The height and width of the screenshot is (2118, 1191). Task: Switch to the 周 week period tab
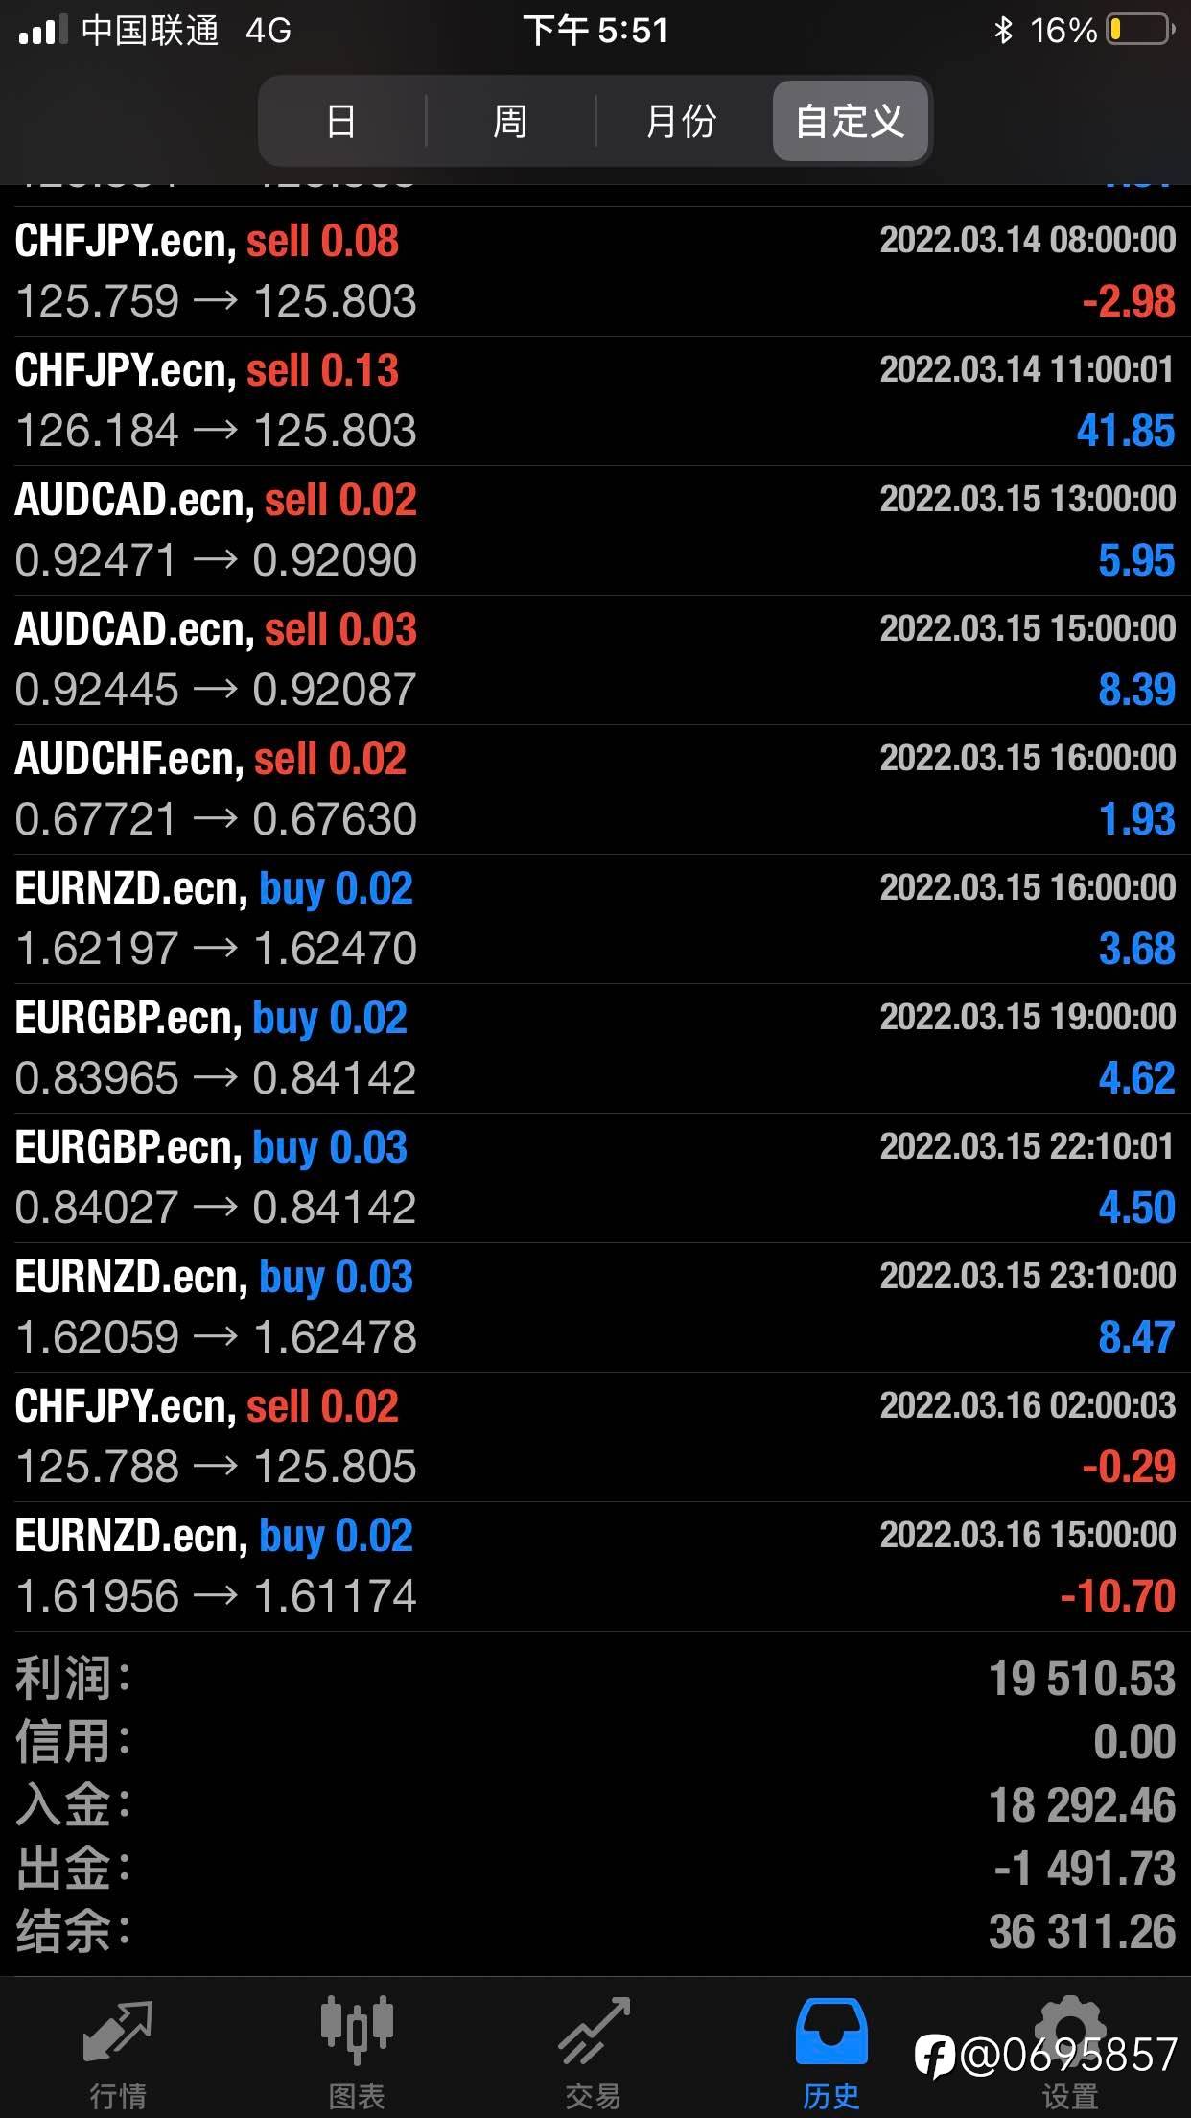pyautogui.click(x=510, y=121)
